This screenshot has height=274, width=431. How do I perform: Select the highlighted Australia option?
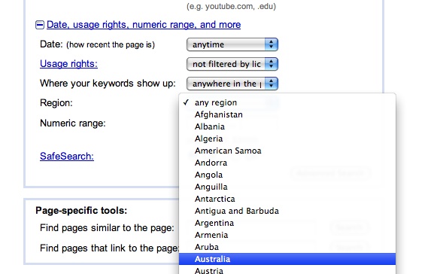pyautogui.click(x=287, y=259)
